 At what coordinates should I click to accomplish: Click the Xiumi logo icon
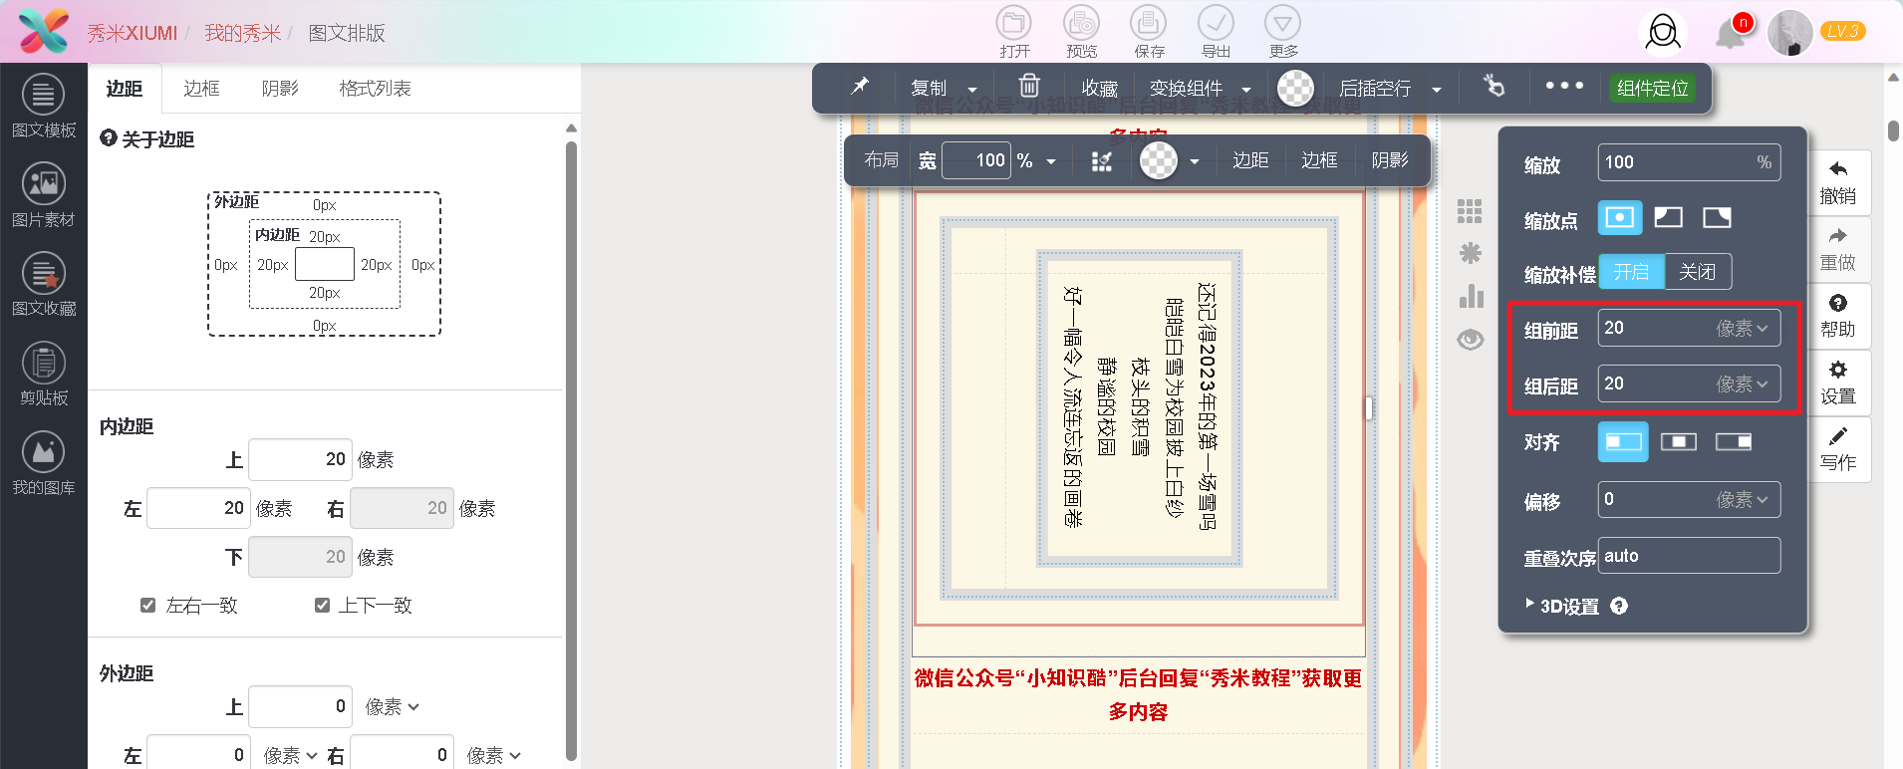click(44, 32)
